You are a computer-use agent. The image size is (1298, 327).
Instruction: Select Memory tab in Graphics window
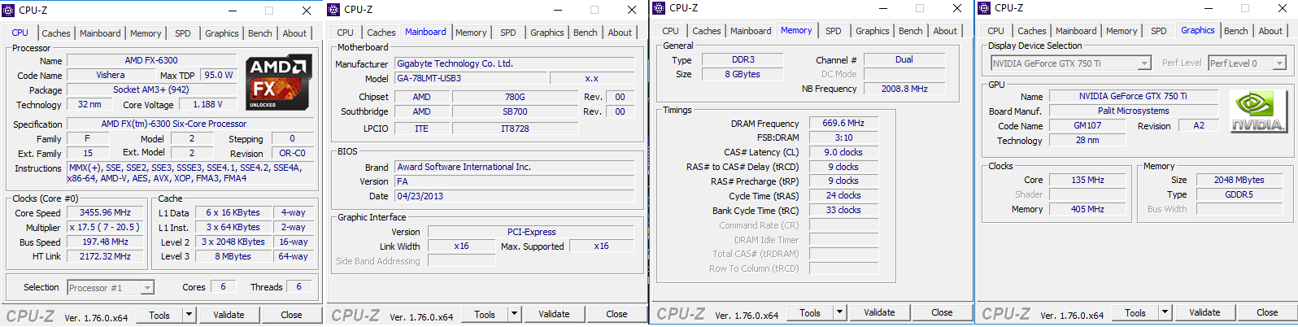1122,31
